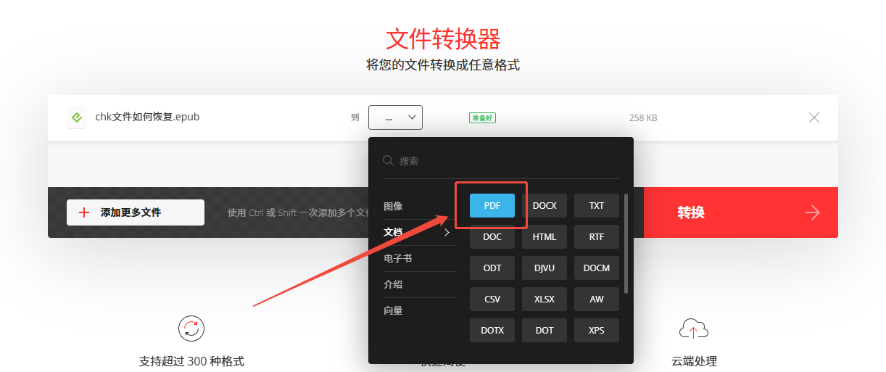This screenshot has height=372, width=886.
Task: Choose RTF format
Action: (597, 237)
